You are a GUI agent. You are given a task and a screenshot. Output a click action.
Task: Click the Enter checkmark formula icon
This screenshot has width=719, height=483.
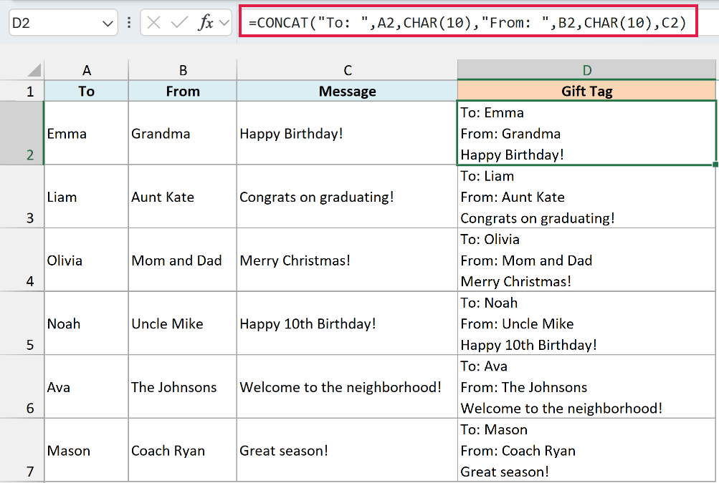coord(179,22)
